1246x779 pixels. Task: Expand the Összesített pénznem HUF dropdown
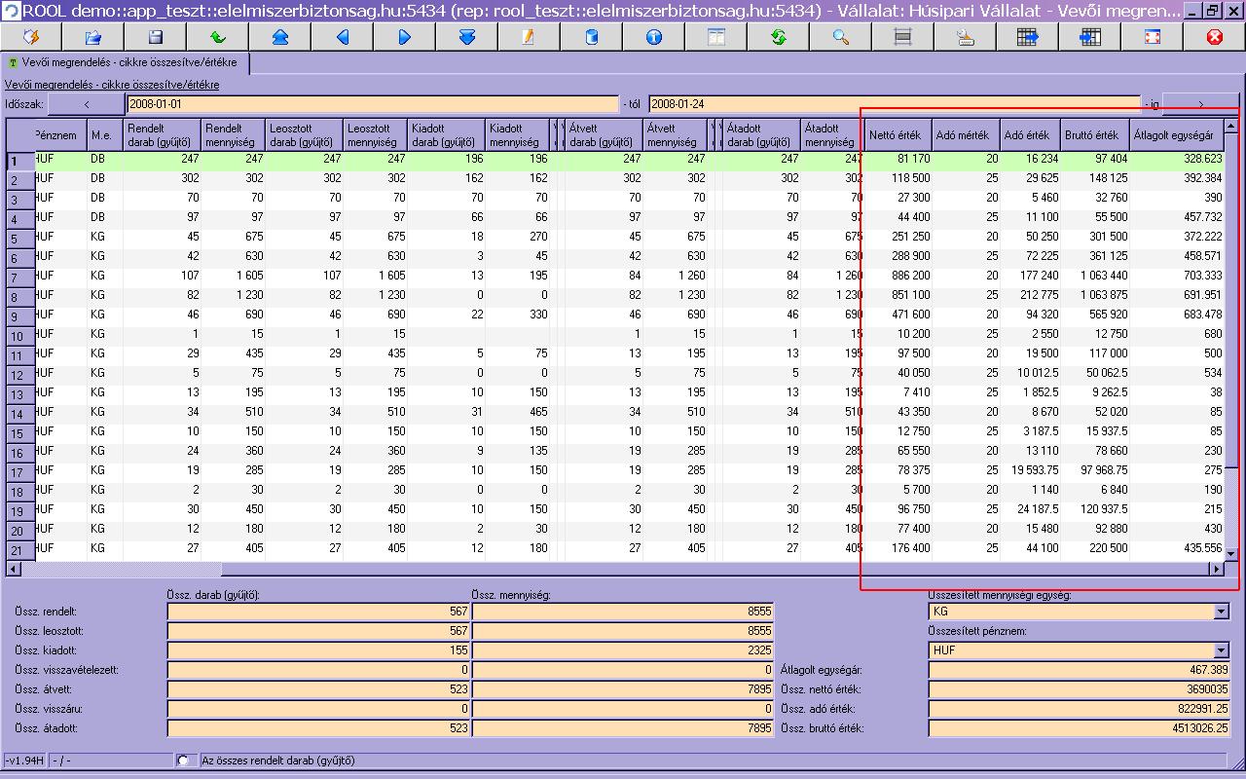coord(1222,649)
